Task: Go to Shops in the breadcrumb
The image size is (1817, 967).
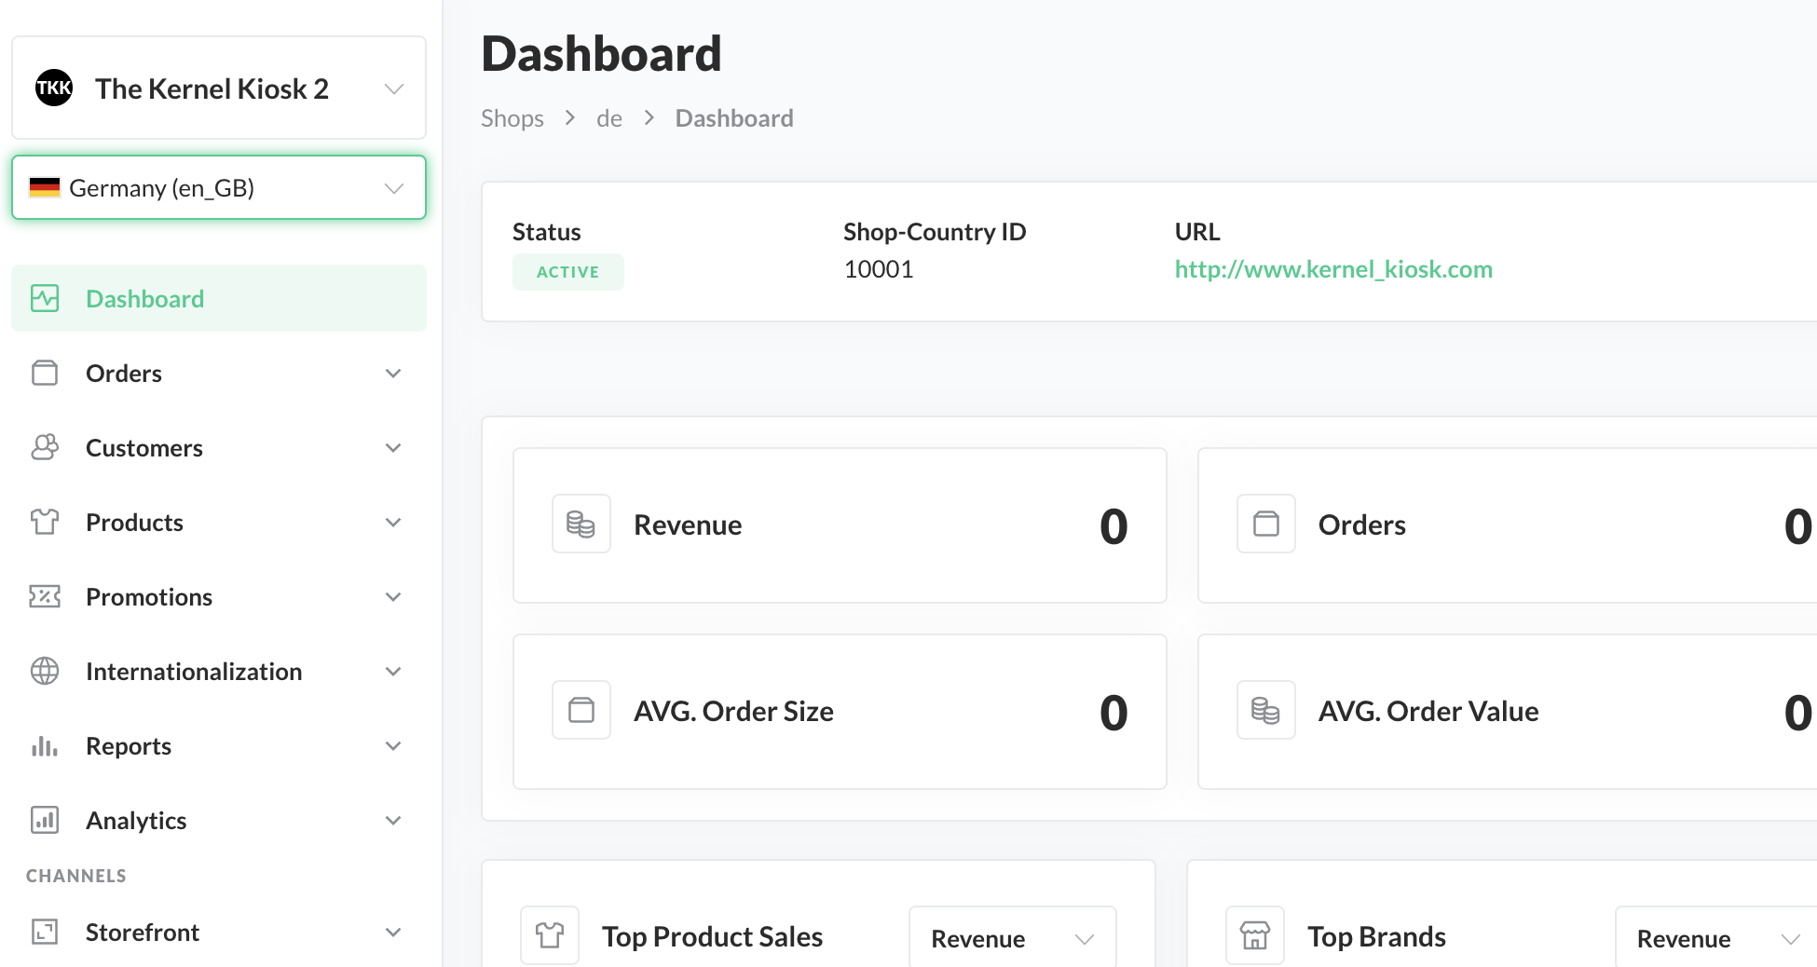Action: pos(512,118)
